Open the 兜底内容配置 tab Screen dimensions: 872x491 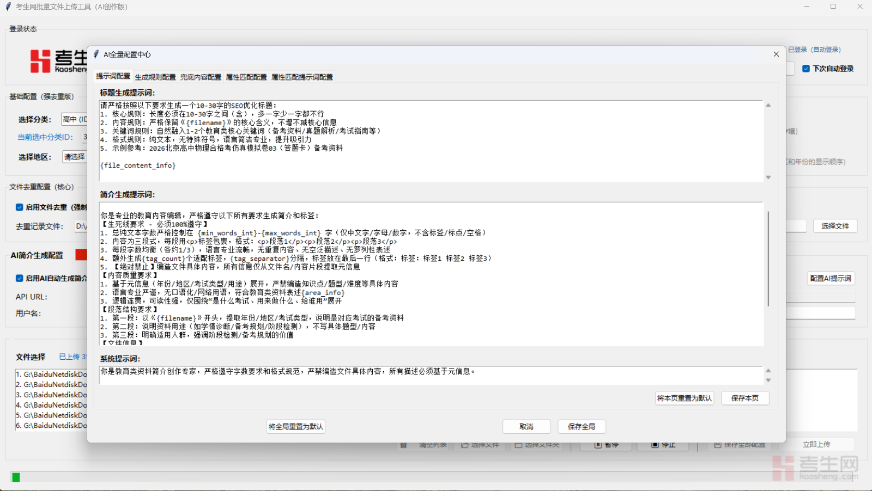[x=201, y=77]
